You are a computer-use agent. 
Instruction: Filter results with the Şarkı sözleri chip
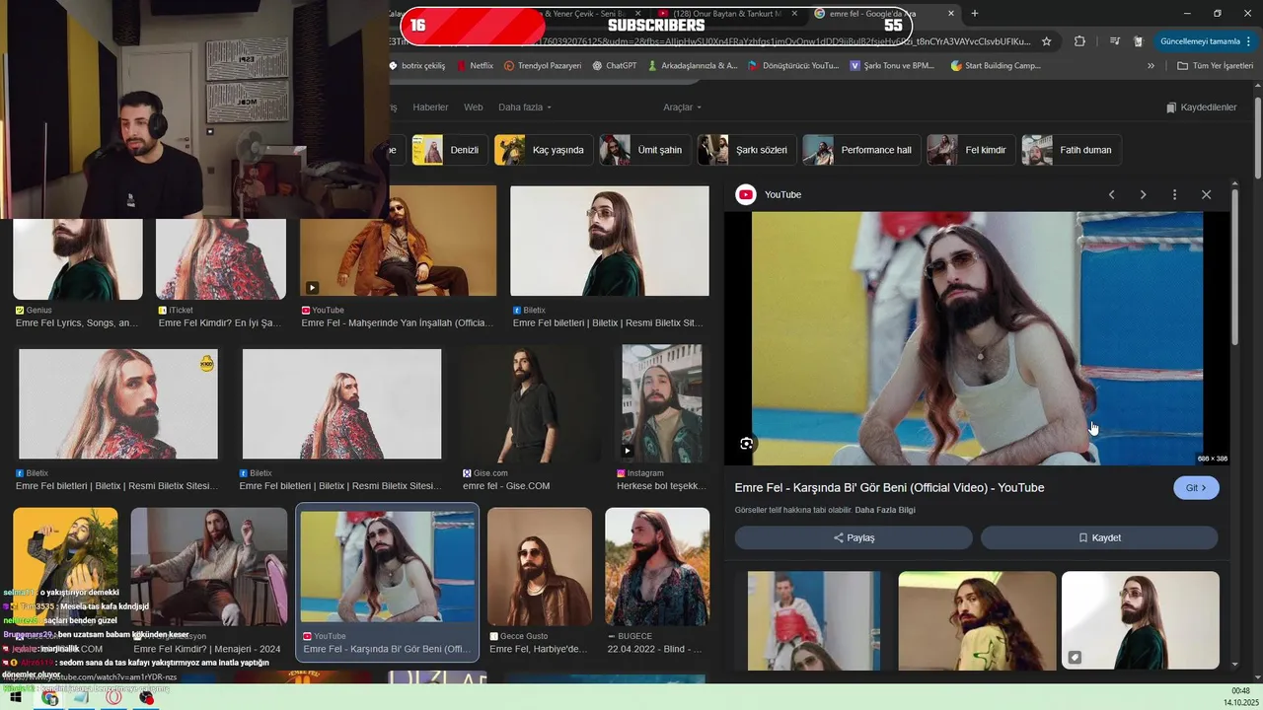coord(747,150)
